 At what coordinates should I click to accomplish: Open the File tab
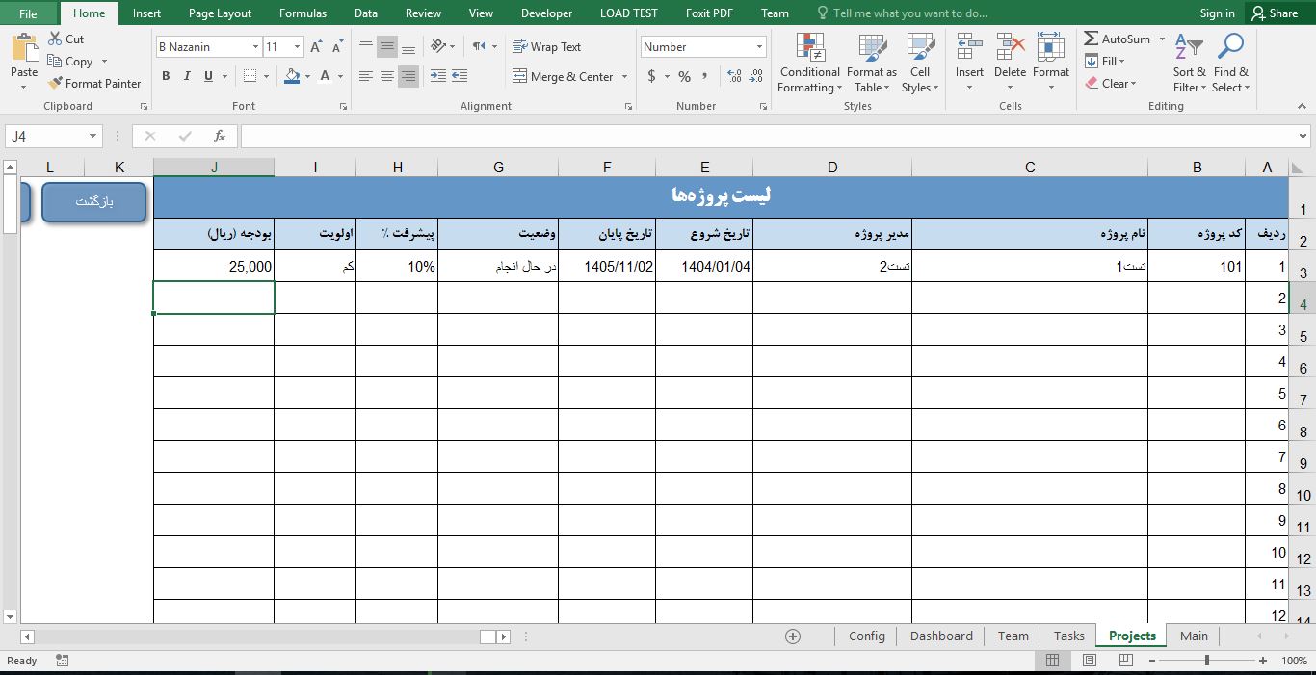(29, 13)
